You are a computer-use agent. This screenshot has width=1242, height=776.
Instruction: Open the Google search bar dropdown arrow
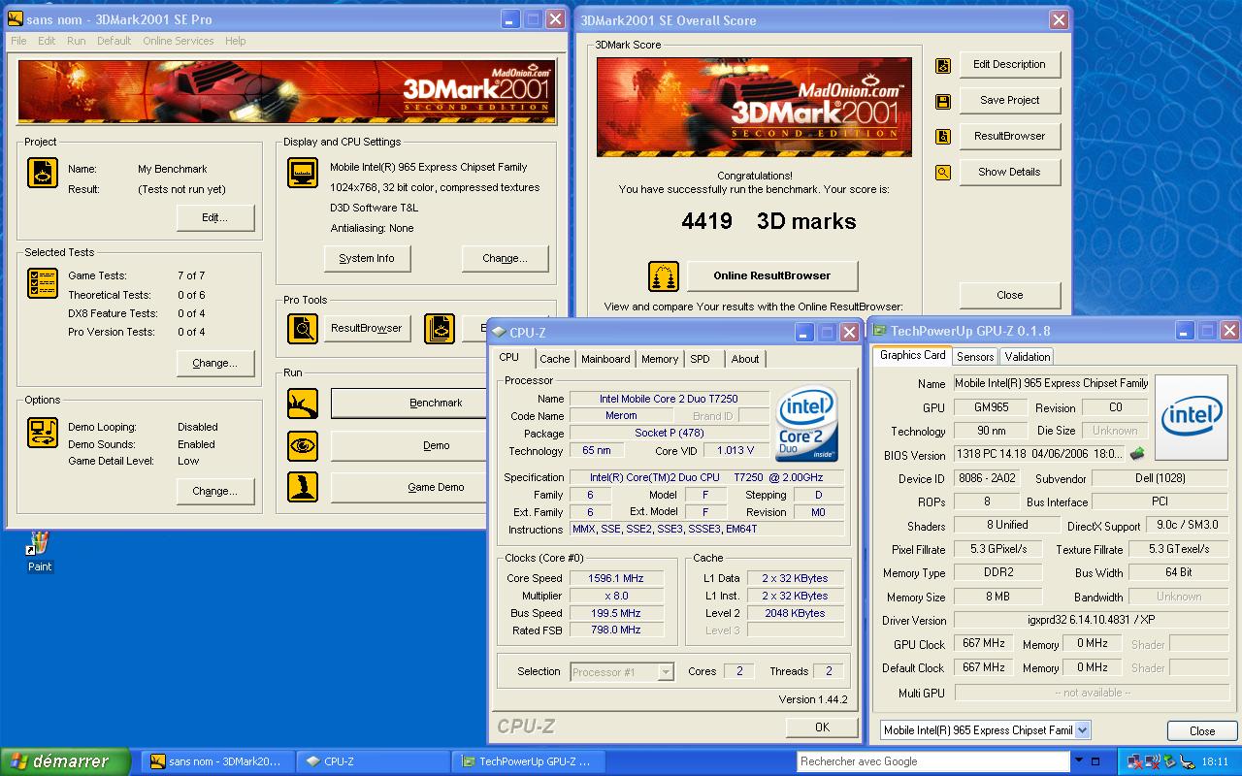(x=1079, y=761)
